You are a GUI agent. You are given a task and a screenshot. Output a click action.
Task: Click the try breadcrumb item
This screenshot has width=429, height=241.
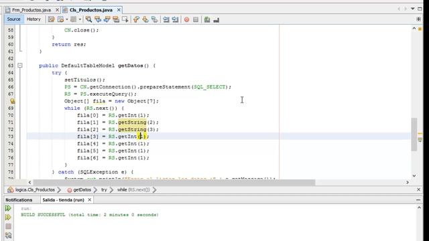click(104, 189)
